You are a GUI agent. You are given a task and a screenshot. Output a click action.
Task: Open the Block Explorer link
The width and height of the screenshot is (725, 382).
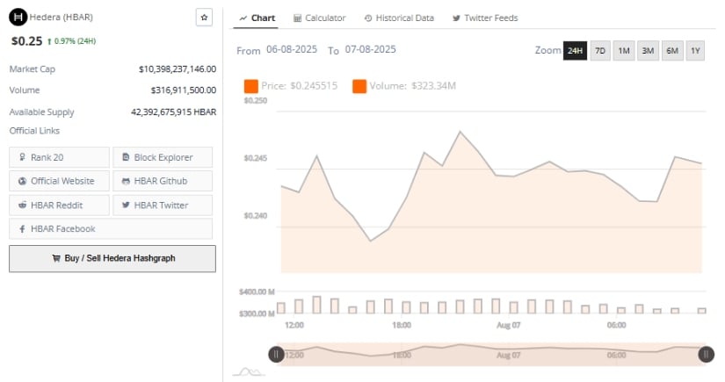point(163,157)
